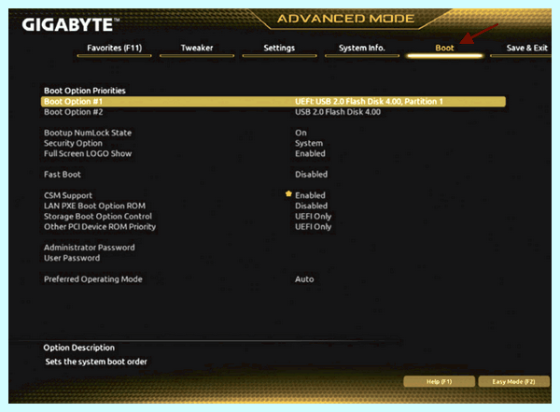Change Boot Option #1 UEFI USB value
560x412 pixels.
pos(369,102)
